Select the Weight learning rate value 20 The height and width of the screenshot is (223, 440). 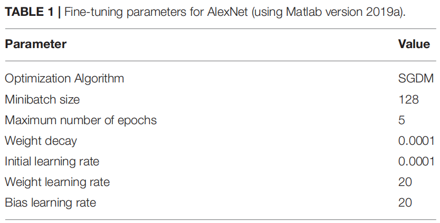(x=405, y=182)
